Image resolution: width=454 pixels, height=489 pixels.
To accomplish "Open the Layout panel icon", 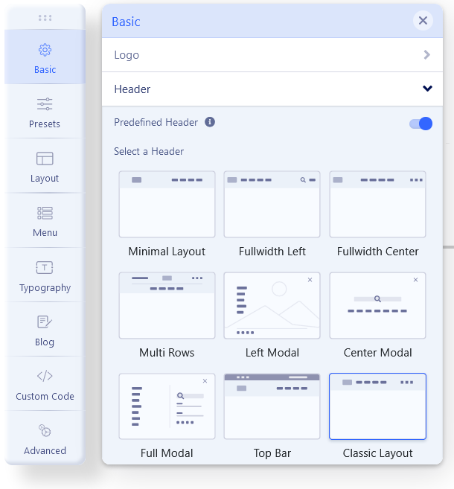I will 45,159.
